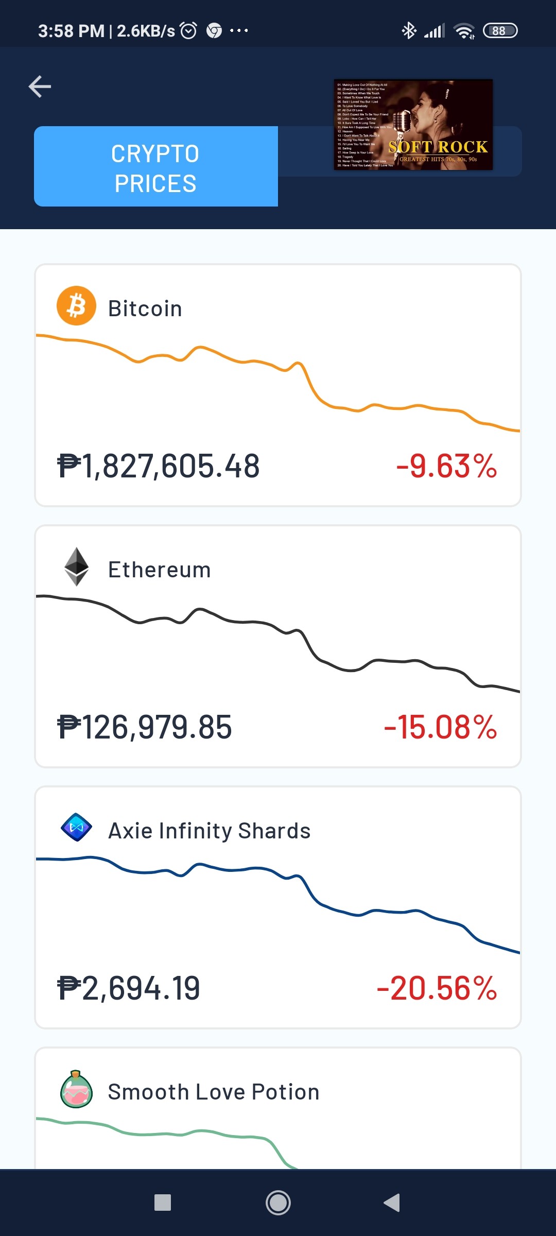Tap the Android home circle button
The image size is (556, 1236).
coord(278,1203)
